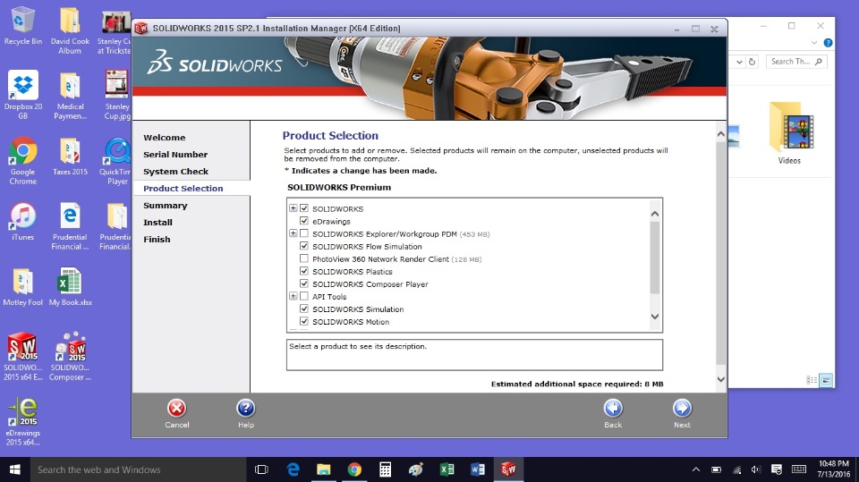The height and width of the screenshot is (482, 859).
Task: Open File Explorer from the taskbar
Action: click(324, 469)
